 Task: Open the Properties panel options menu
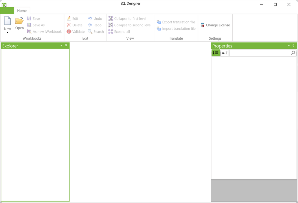tap(288, 46)
